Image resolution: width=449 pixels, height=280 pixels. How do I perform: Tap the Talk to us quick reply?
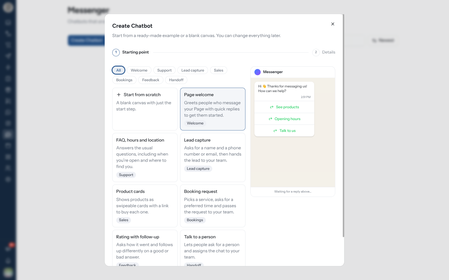click(x=284, y=131)
